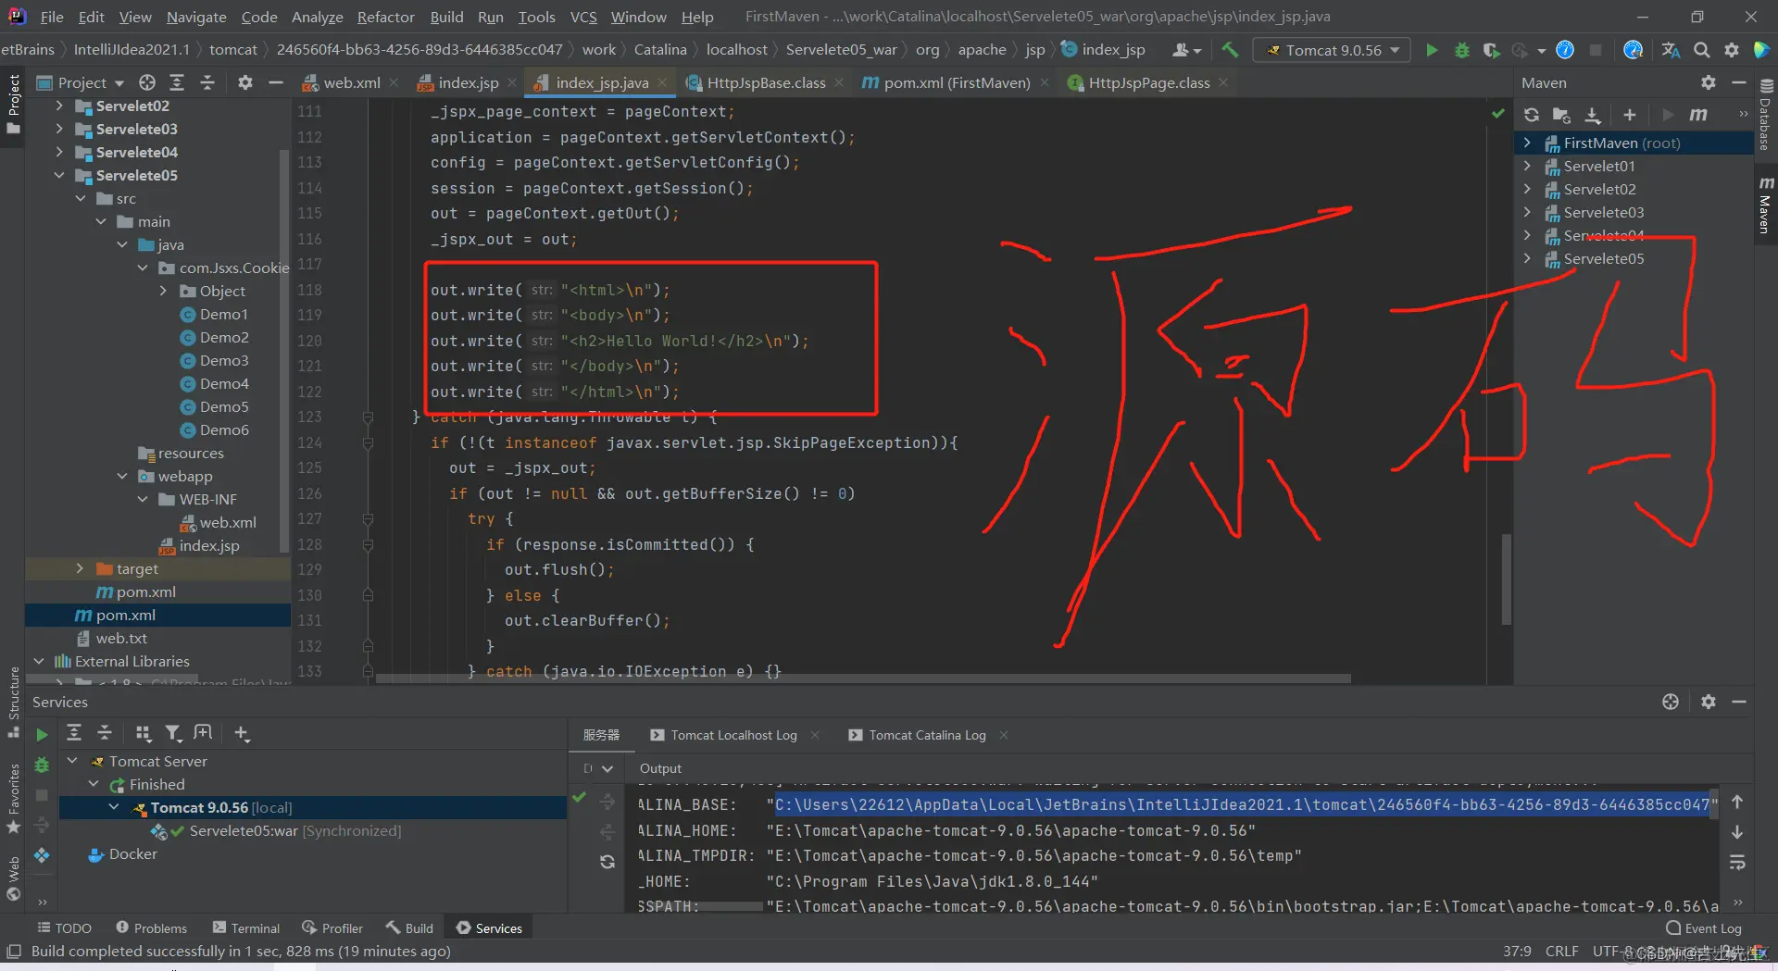Viewport: 1778px width, 971px height.
Task: Reload all Maven projects
Action: [x=1532, y=115]
